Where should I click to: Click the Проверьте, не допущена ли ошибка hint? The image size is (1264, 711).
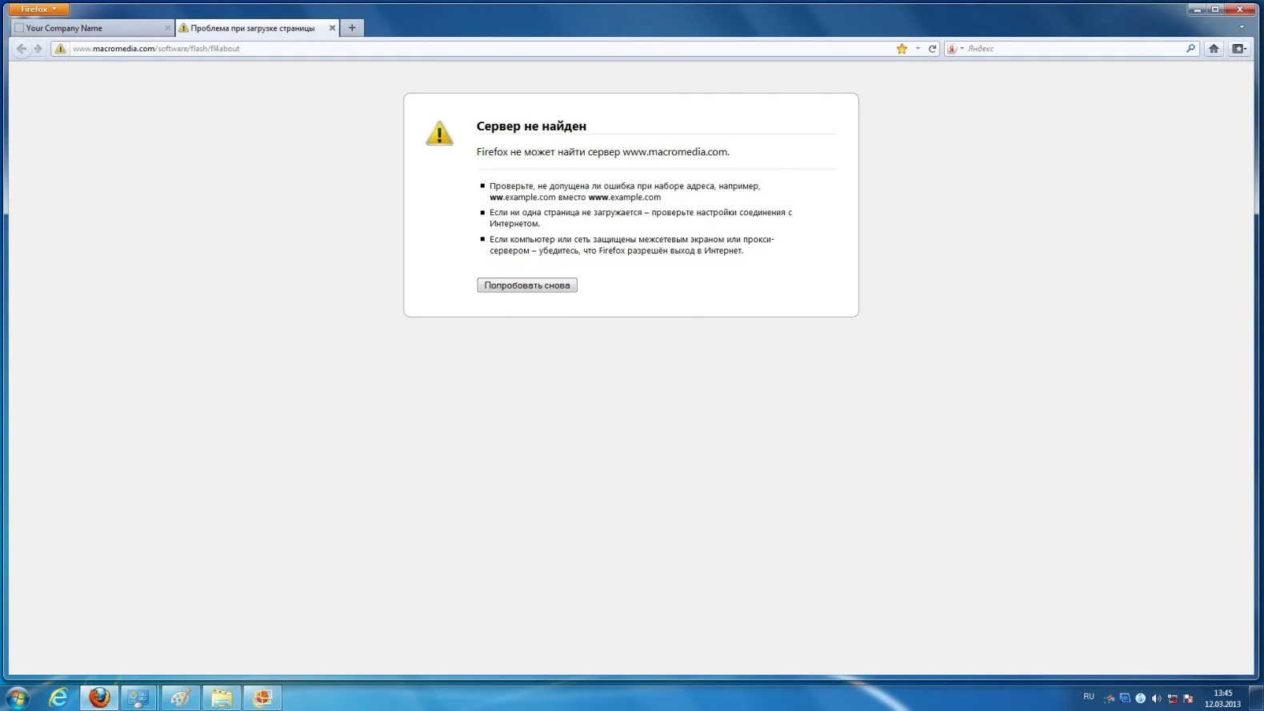click(x=625, y=192)
